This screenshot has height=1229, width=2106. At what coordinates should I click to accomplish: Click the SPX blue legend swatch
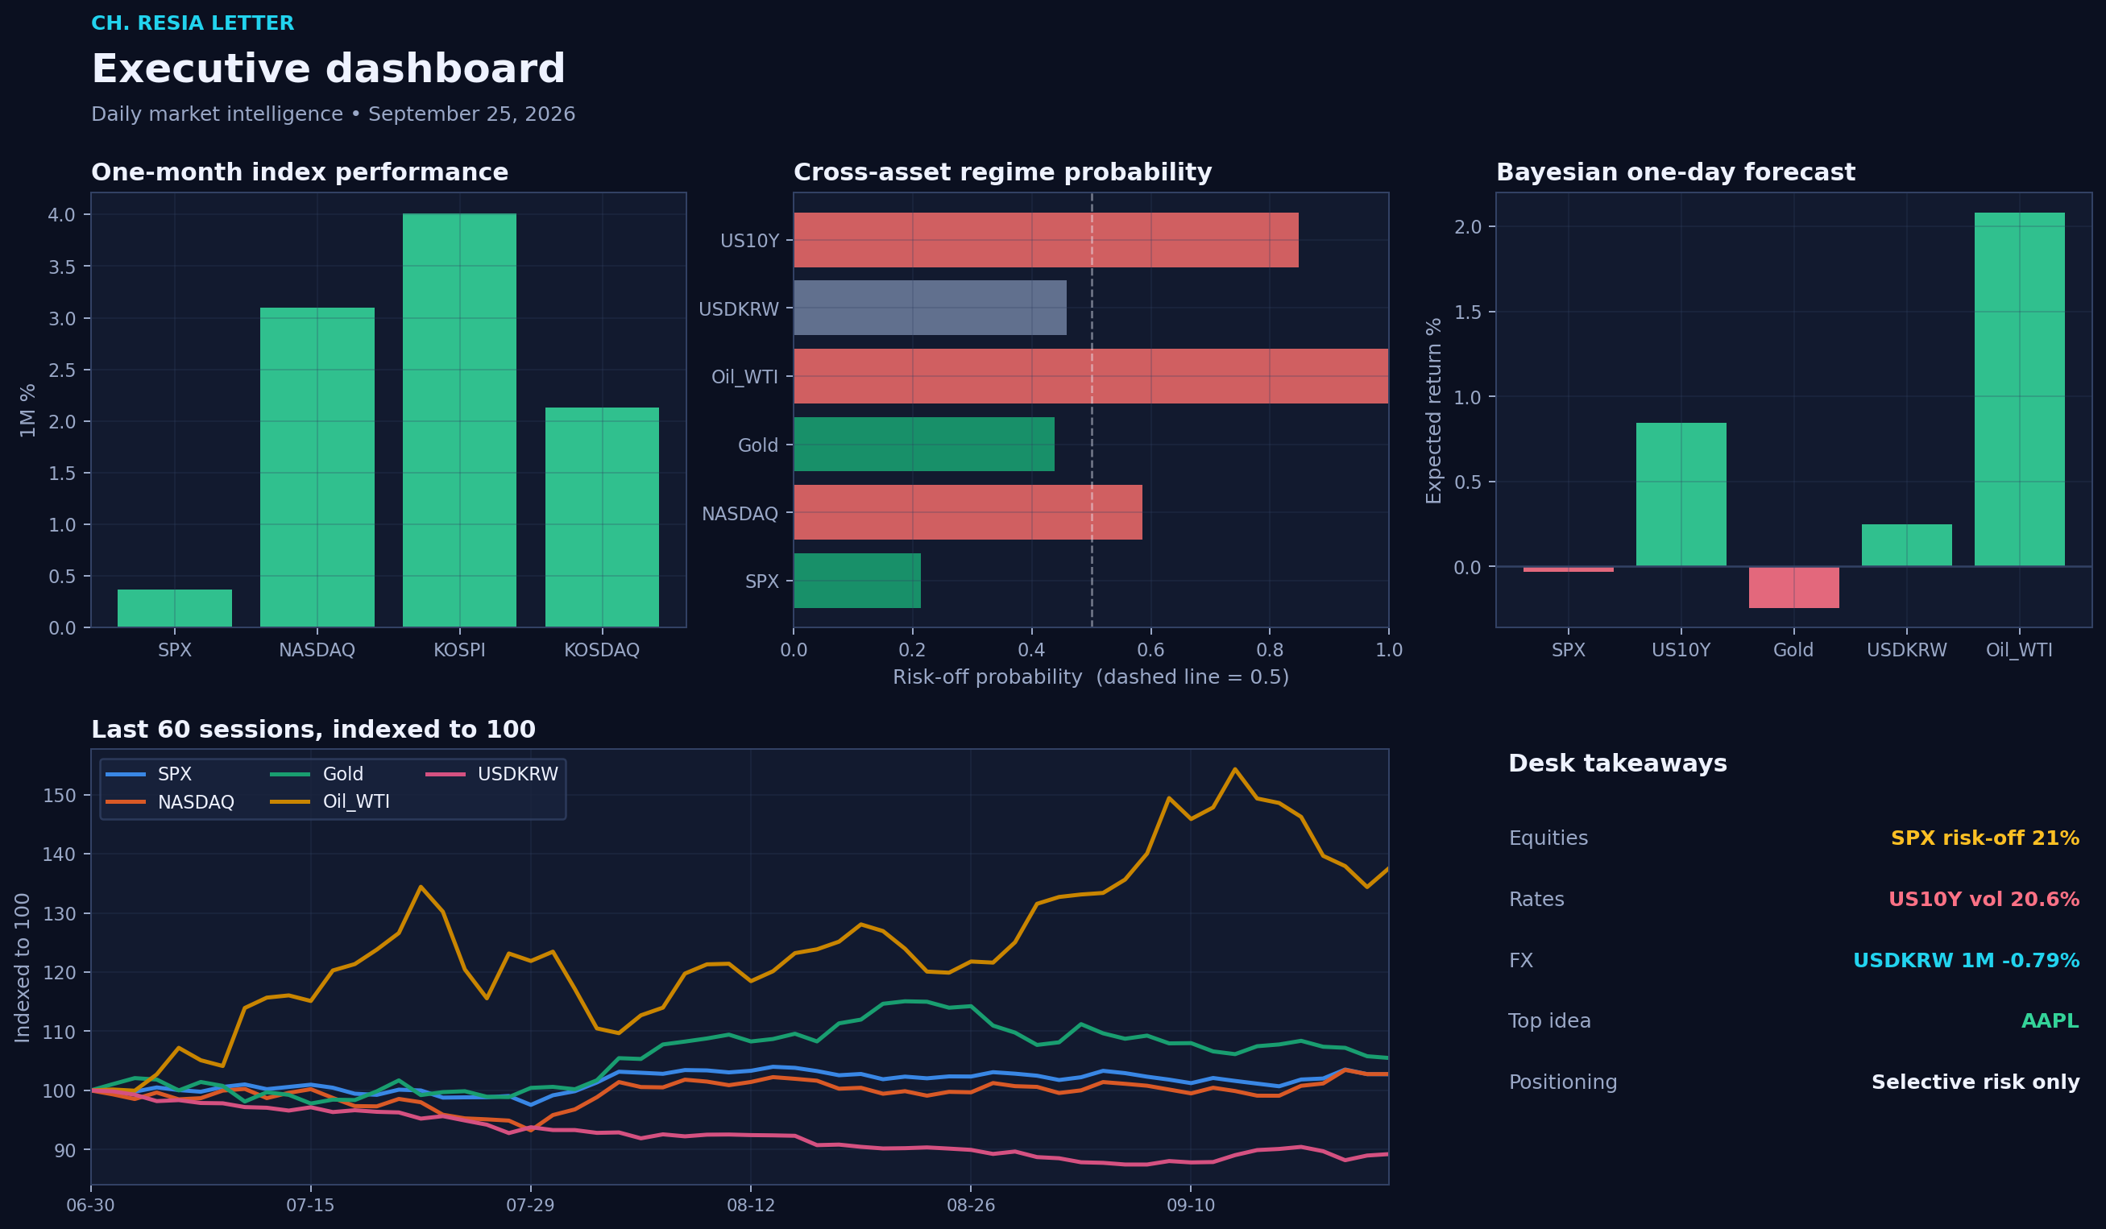pyautogui.click(x=126, y=775)
